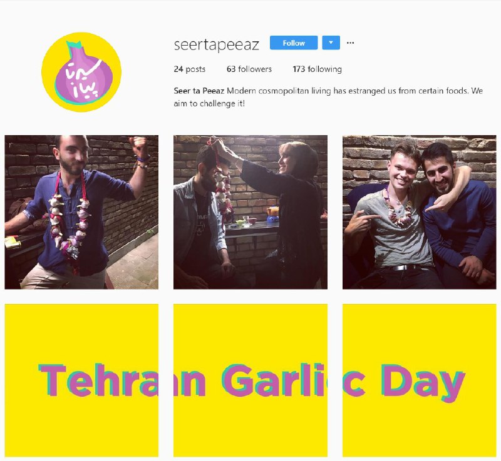The width and height of the screenshot is (501, 461).
Task: Open the yellow 'Tehra' banner tile
Action: 81,380
